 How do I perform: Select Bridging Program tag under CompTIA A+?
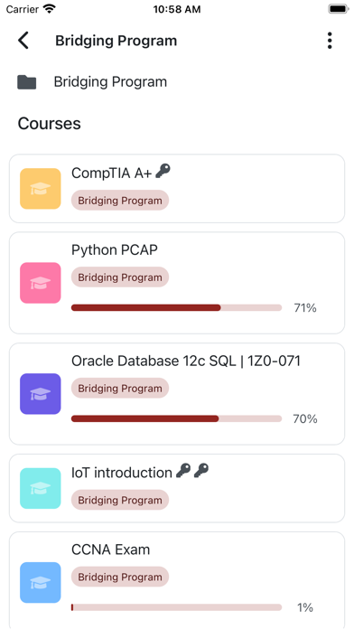pyautogui.click(x=120, y=200)
